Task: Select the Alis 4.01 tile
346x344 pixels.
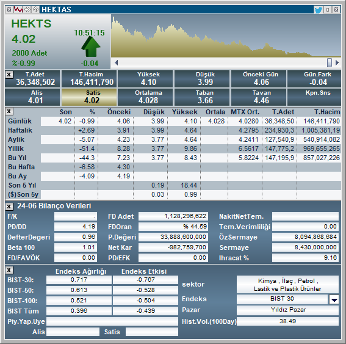Action: click(32, 97)
